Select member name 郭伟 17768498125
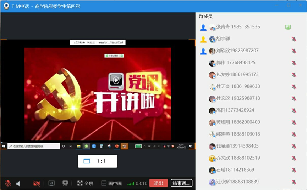 pyautogui.click(x=236, y=63)
